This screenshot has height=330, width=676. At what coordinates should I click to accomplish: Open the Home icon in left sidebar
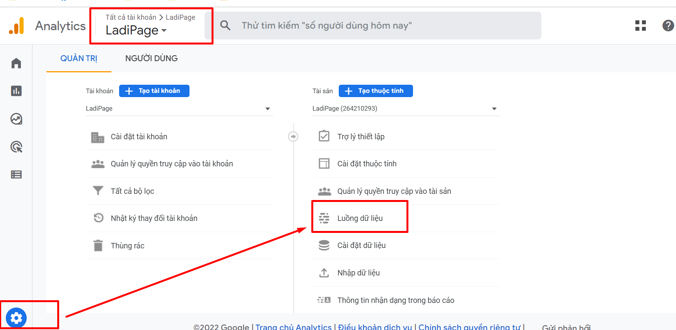click(x=16, y=63)
